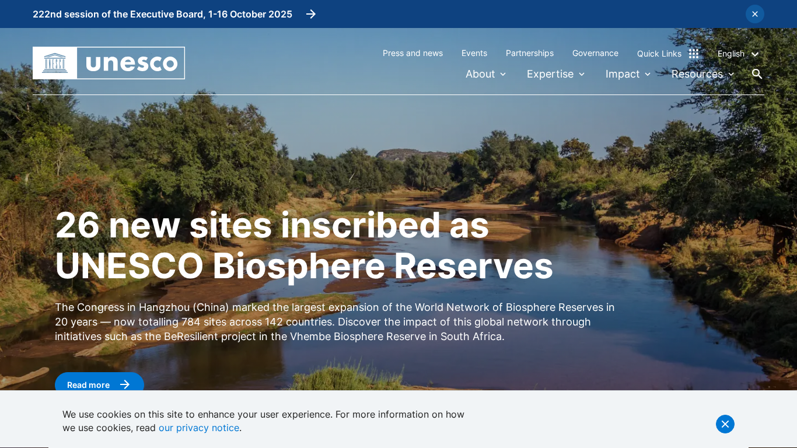Click the cookie notice message text
797x448 pixels.
point(263,421)
